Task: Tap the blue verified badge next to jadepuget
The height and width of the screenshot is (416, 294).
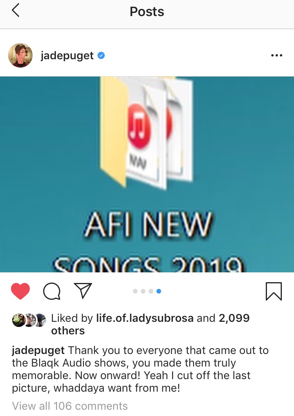Action: pyautogui.click(x=101, y=55)
